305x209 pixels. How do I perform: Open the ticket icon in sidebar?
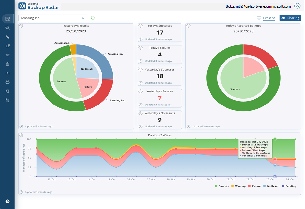[7, 55]
